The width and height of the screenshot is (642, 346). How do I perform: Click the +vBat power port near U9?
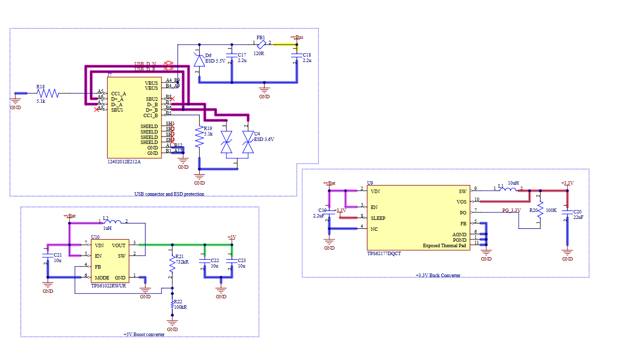(x=329, y=184)
